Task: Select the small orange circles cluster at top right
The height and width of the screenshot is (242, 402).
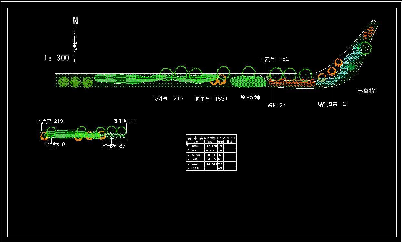Action: (x=368, y=33)
